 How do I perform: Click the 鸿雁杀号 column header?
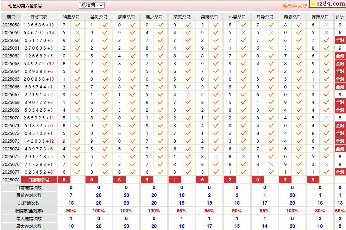(x=71, y=17)
